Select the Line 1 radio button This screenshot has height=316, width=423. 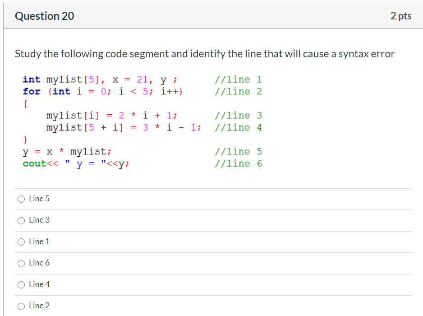pos(21,242)
